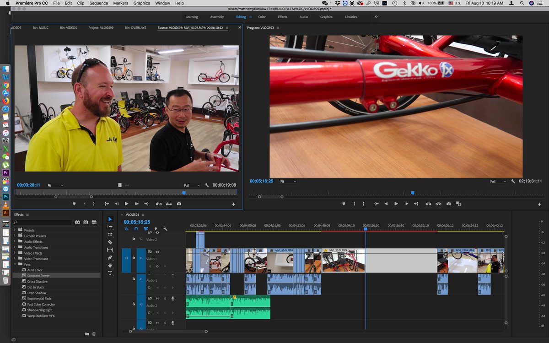This screenshot has height=343, width=549.
Task: Open Program monitor Full resolution dropdown
Action: pyautogui.click(x=498, y=181)
